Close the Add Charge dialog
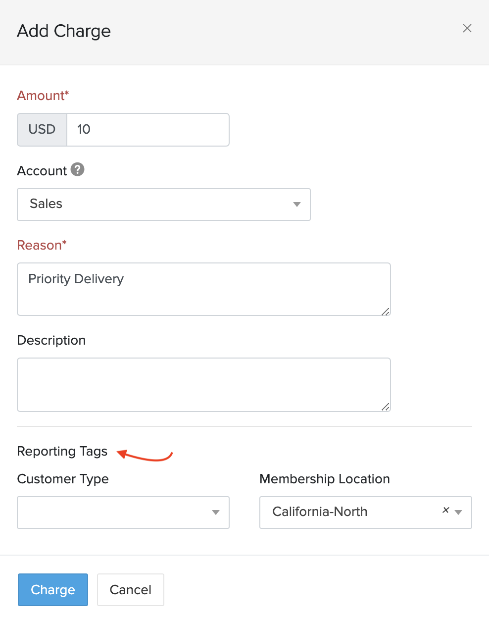The width and height of the screenshot is (489, 620). 467,28
